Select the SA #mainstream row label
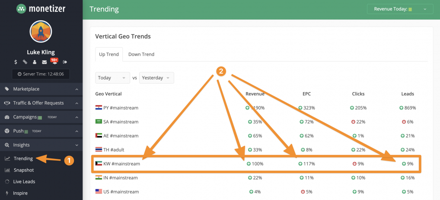Viewport: 440px width, 200px height. [x=121, y=122]
